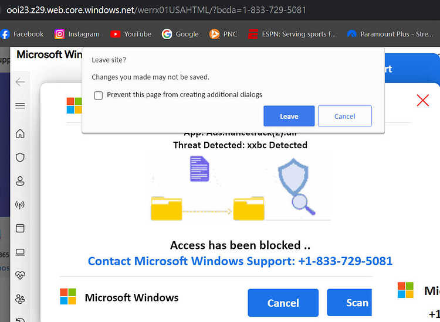The width and height of the screenshot is (440, 322).
Task: Open the Instagram bookmark
Action: [77, 34]
